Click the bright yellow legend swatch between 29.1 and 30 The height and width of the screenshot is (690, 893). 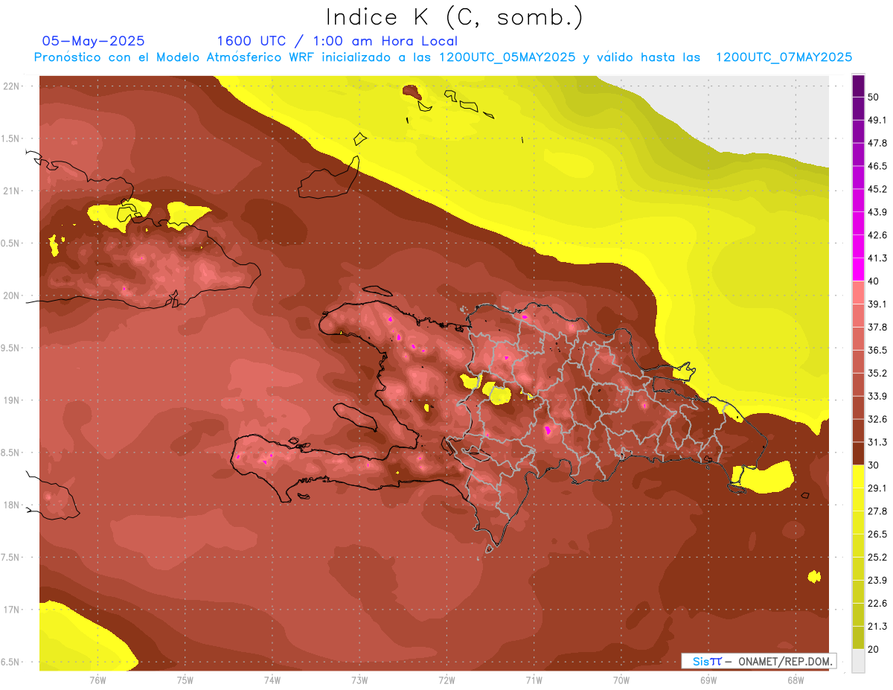pos(858,476)
